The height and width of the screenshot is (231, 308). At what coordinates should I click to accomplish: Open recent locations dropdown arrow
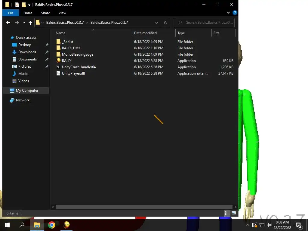pos(24,23)
